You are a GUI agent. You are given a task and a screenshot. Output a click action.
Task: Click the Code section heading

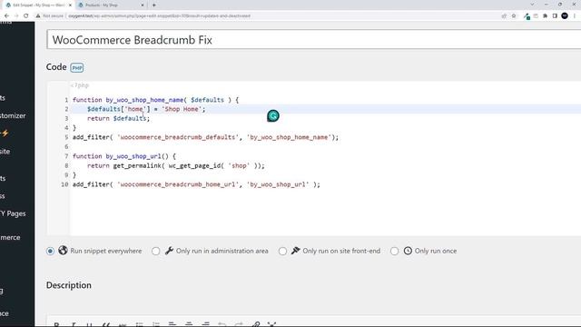pyautogui.click(x=56, y=67)
